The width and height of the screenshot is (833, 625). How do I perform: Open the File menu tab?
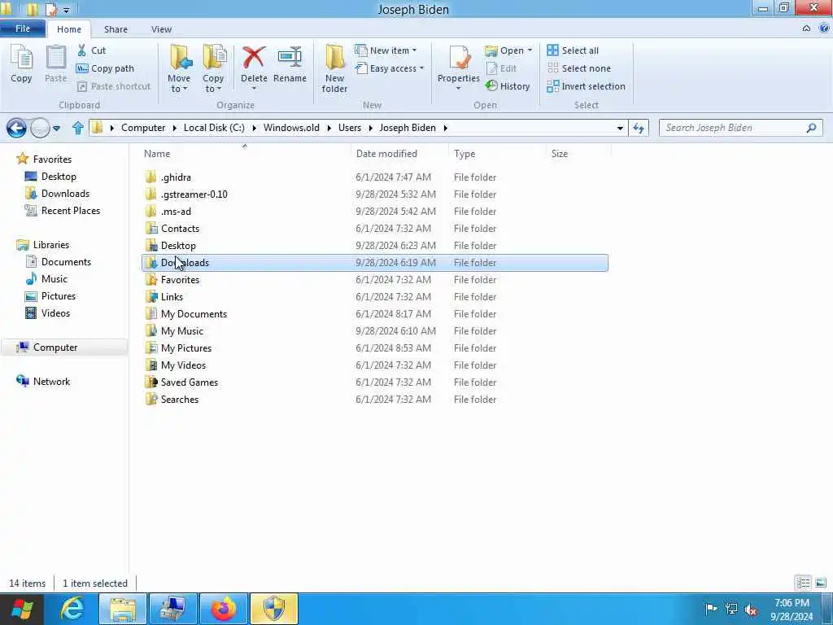[x=22, y=28]
